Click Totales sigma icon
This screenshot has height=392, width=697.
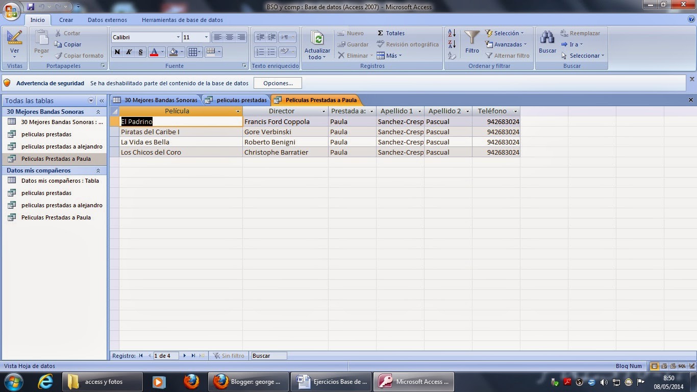tap(380, 33)
